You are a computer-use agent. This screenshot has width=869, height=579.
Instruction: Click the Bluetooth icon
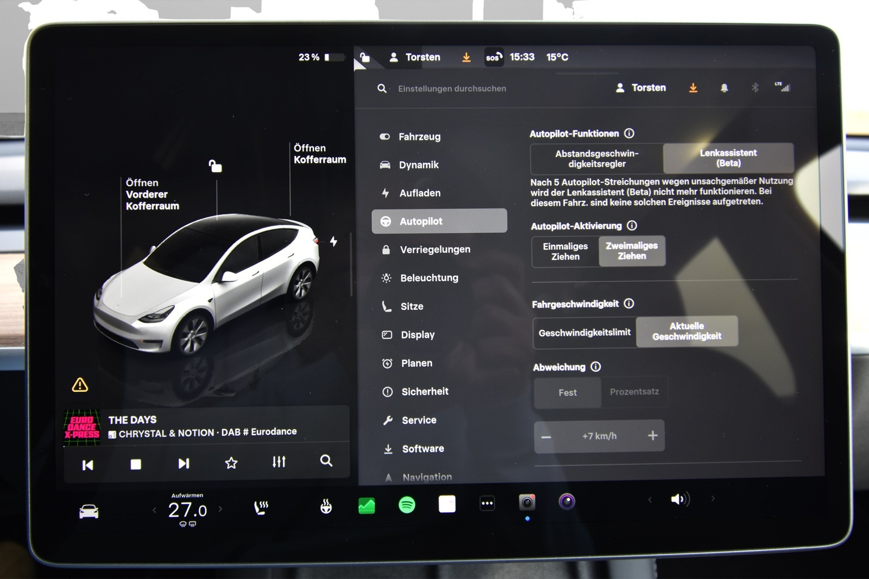point(754,88)
